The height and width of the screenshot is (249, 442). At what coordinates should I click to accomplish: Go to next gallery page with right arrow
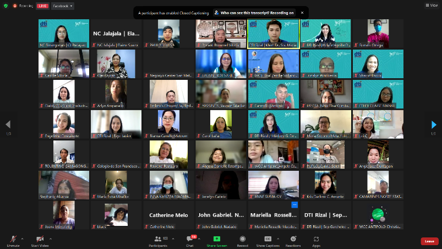(x=434, y=124)
